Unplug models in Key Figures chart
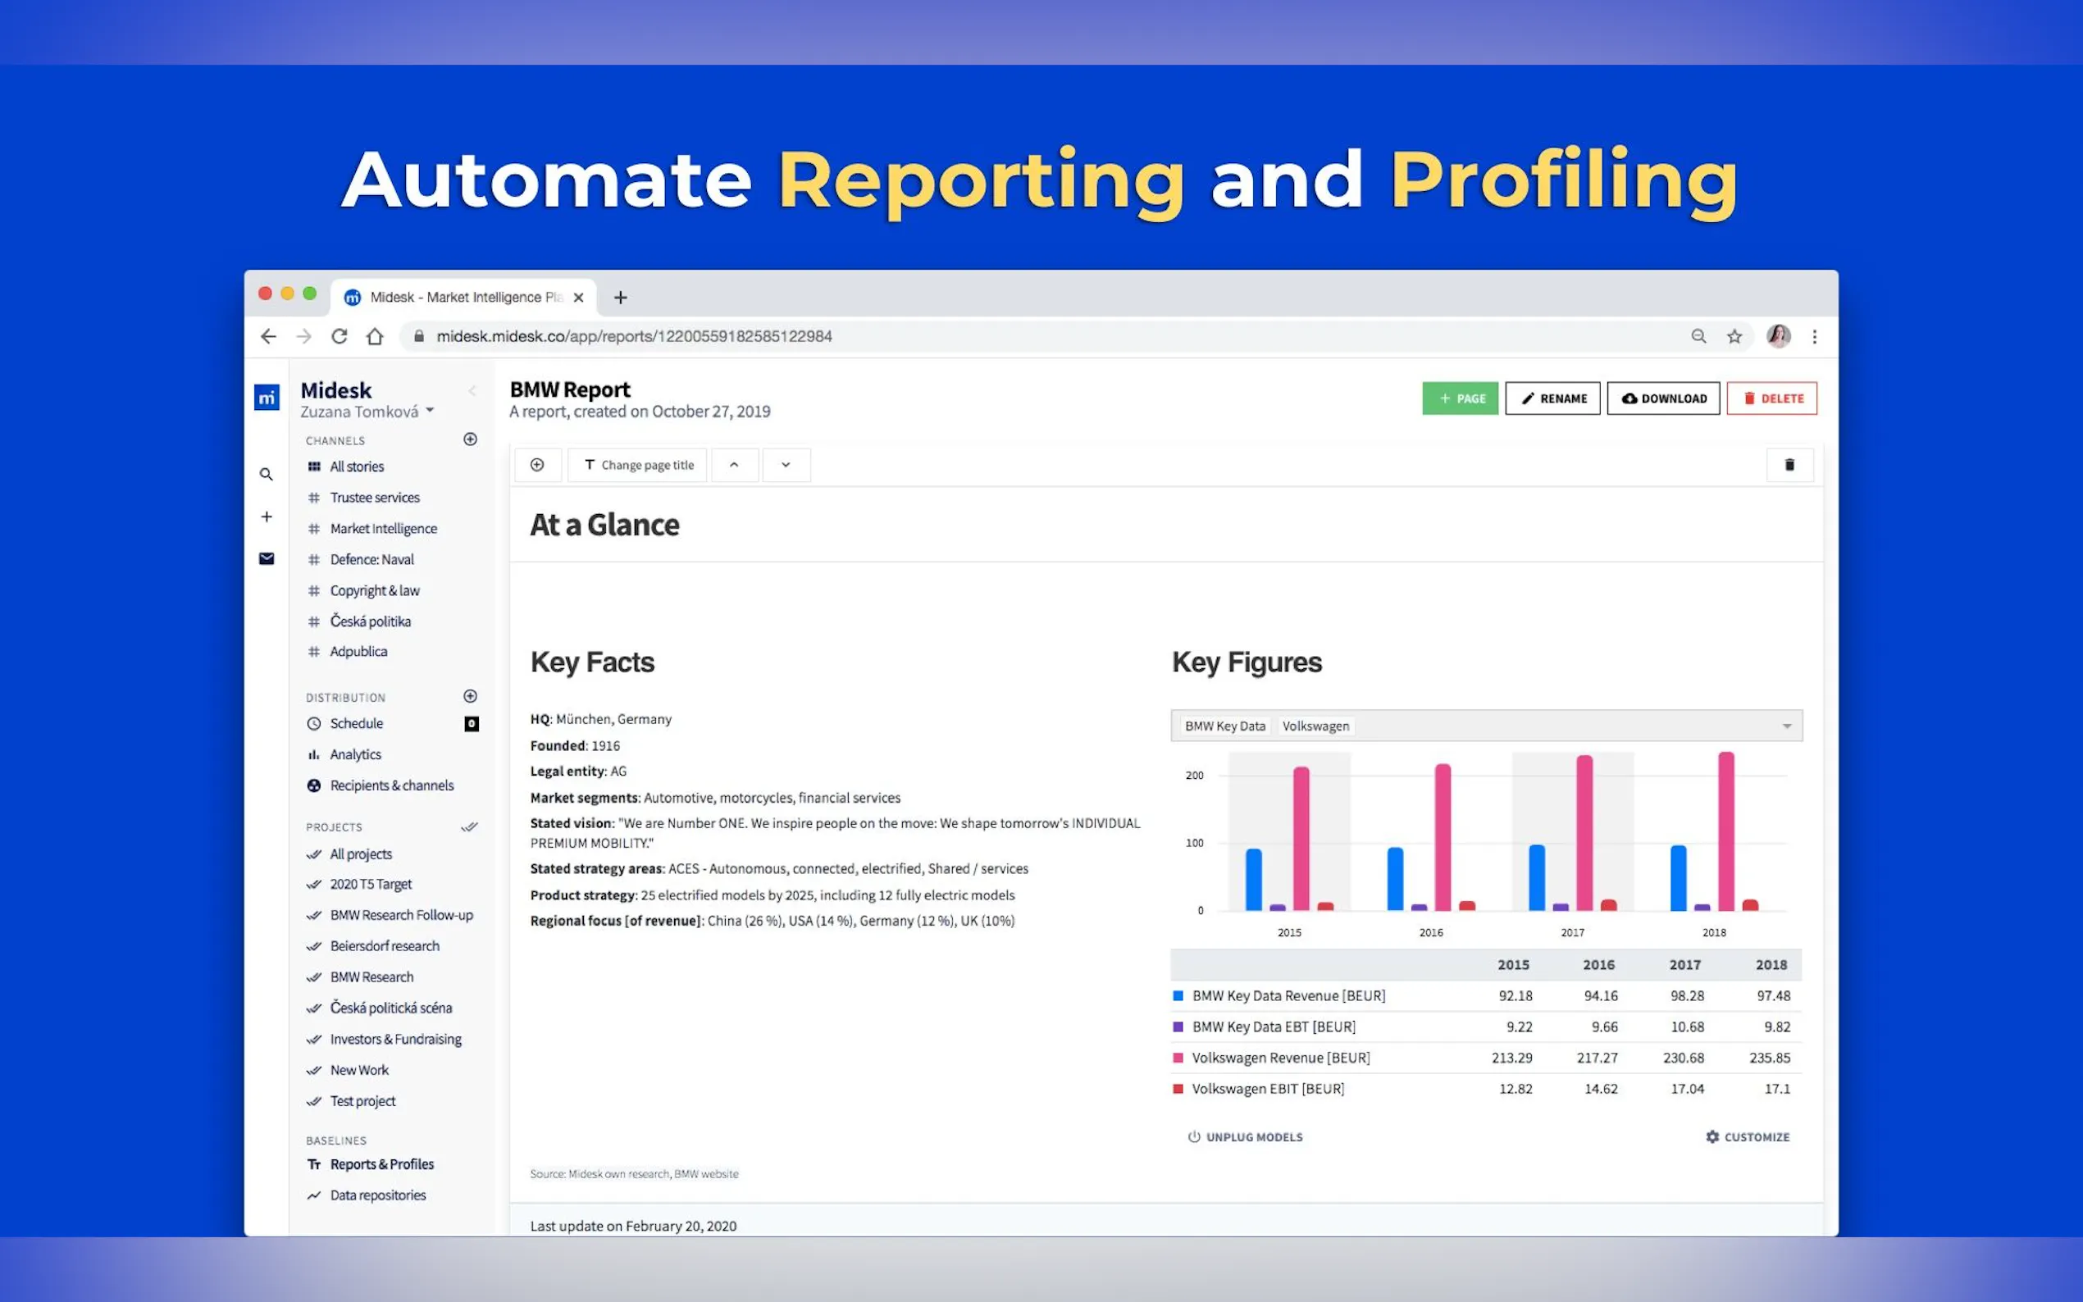This screenshot has width=2083, height=1302. 1245,1136
